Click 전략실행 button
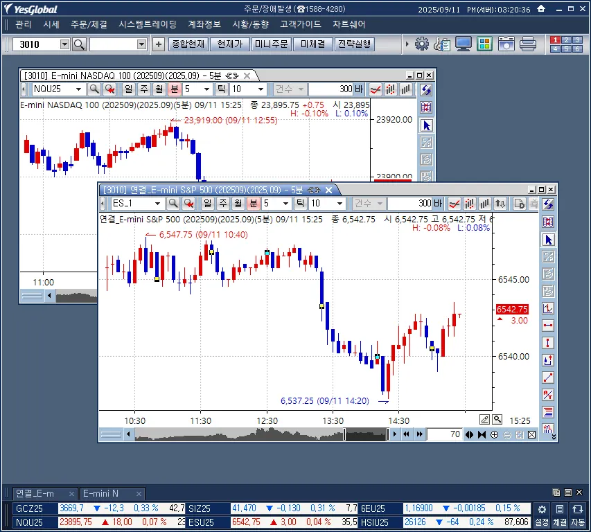Viewport: 591px width, 532px height. coord(354,44)
